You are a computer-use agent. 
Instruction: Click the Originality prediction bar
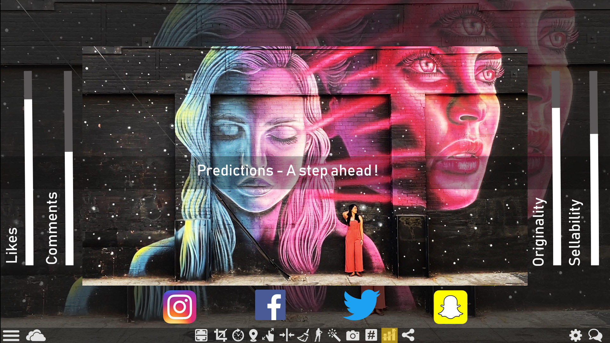[x=557, y=168]
